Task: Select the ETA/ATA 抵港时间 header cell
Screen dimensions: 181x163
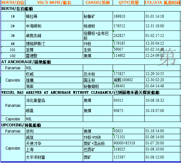Action: pyautogui.click(x=162, y=3)
